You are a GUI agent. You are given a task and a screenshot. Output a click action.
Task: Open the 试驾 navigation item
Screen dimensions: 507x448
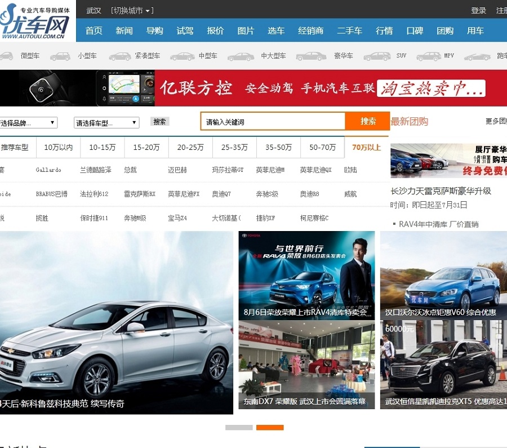(185, 31)
